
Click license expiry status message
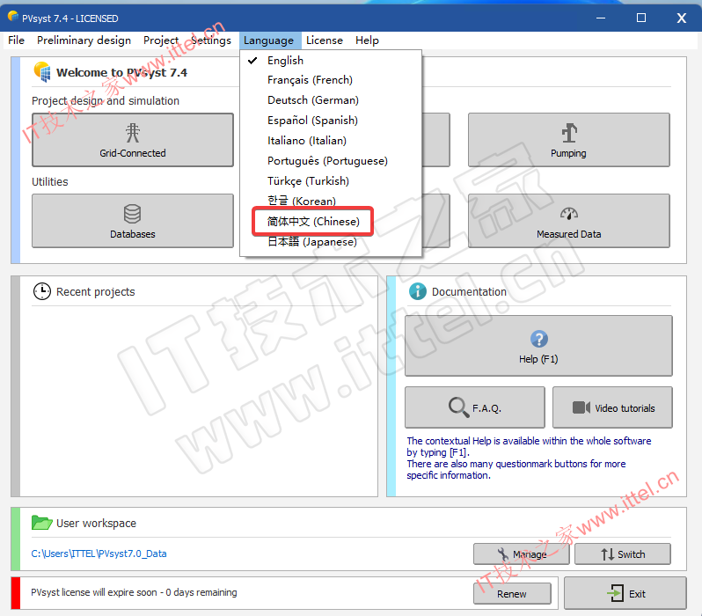(x=134, y=592)
